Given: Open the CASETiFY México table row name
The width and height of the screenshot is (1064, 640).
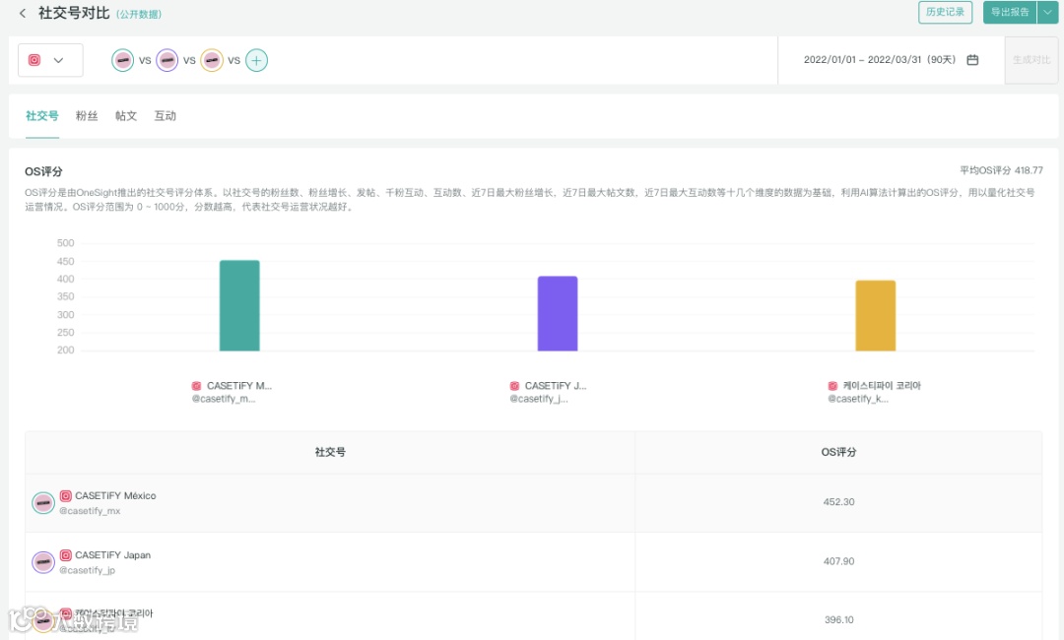Looking at the screenshot, I should coord(115,496).
